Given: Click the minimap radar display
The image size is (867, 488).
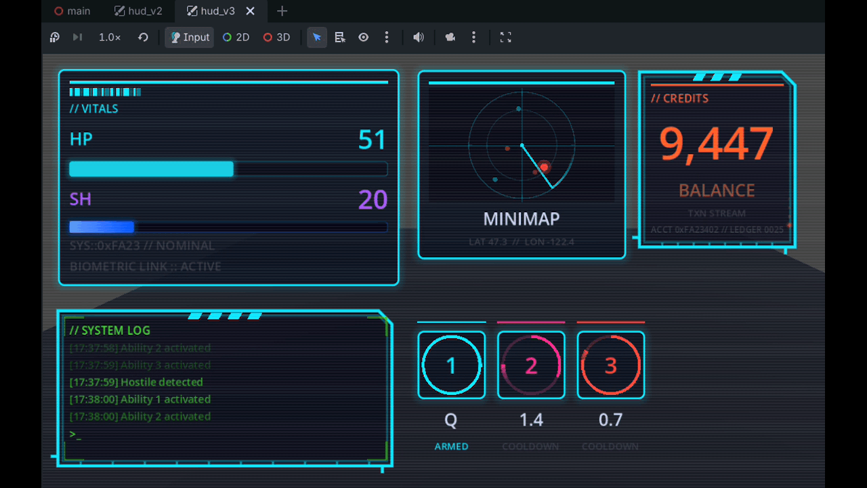Looking at the screenshot, I should pyautogui.click(x=522, y=145).
